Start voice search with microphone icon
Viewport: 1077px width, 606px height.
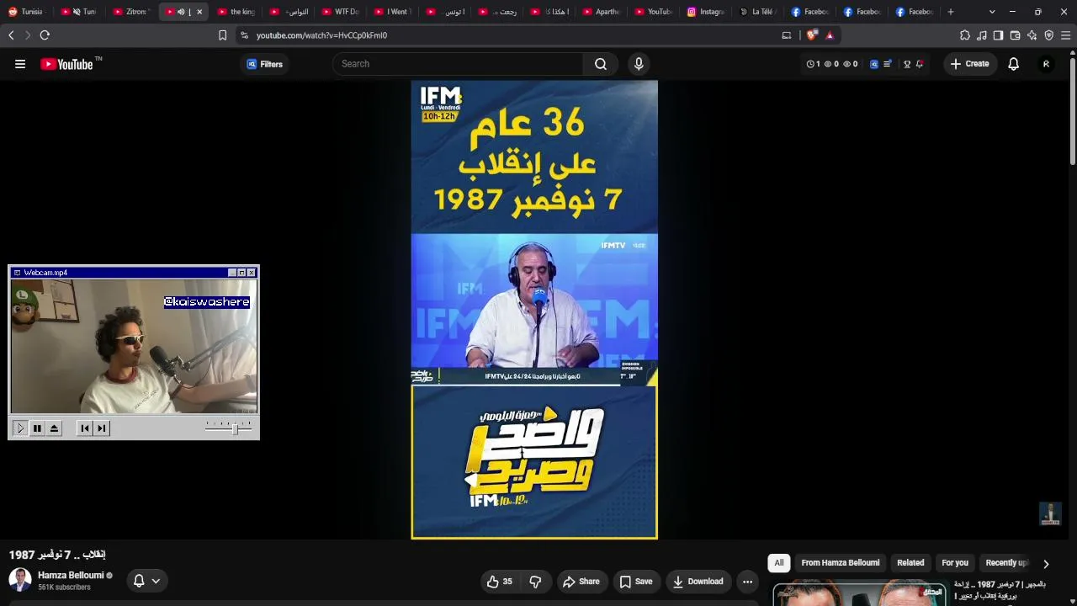tap(639, 64)
